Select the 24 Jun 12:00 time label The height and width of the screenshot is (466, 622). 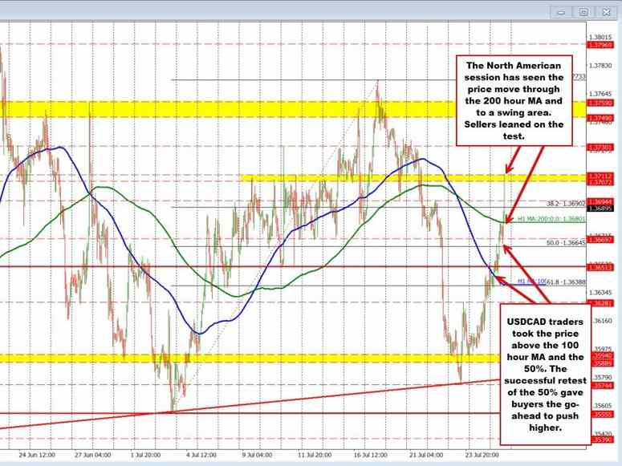click(37, 455)
